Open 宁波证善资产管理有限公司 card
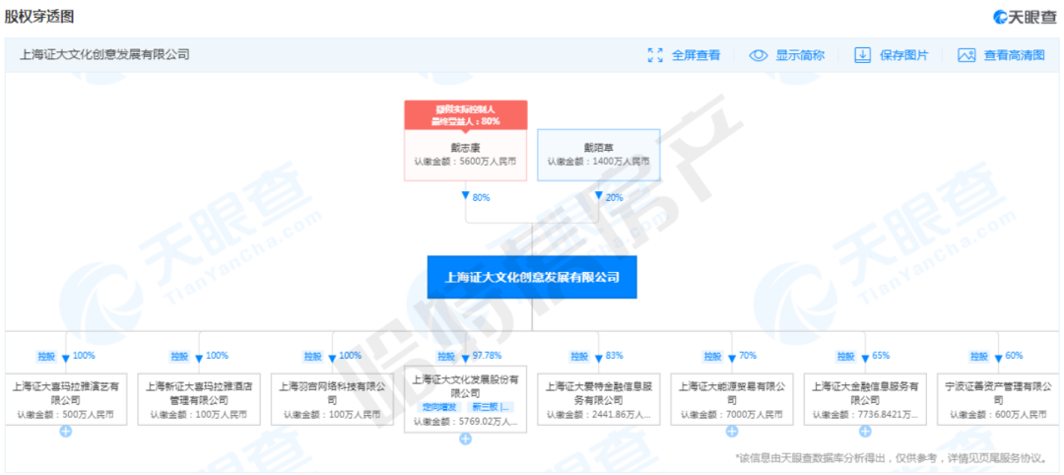Viewport: 1064px width, 475px height. click(998, 399)
